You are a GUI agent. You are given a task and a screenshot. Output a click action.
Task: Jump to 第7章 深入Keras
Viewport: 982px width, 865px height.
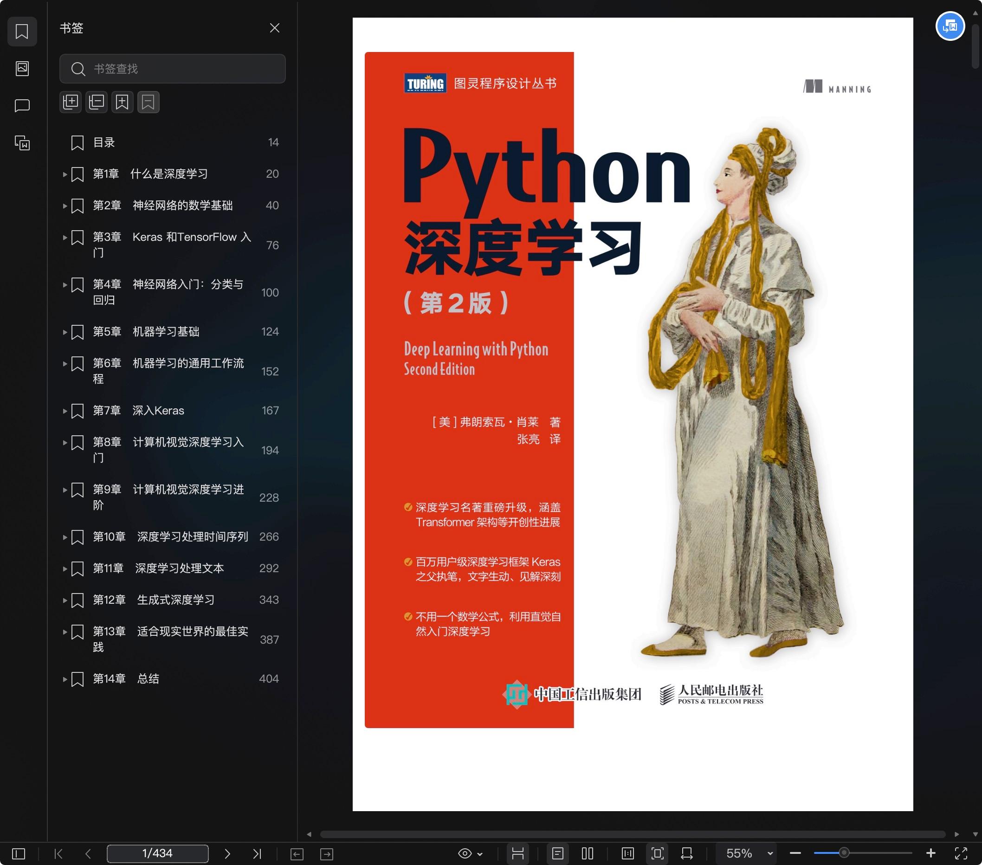pyautogui.click(x=138, y=411)
